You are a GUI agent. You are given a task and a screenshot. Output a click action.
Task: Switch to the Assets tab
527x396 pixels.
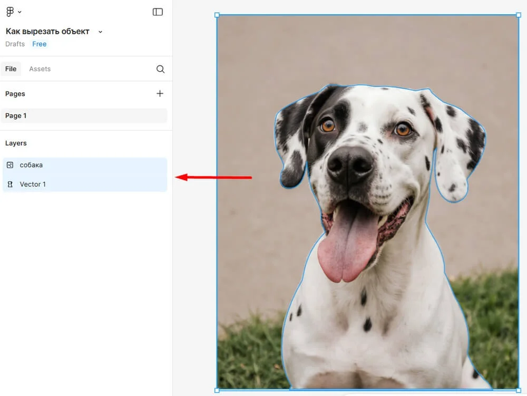click(x=40, y=69)
